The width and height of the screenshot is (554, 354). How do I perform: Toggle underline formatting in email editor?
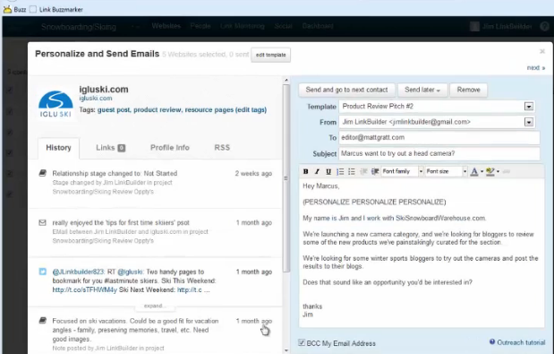tap(328, 171)
